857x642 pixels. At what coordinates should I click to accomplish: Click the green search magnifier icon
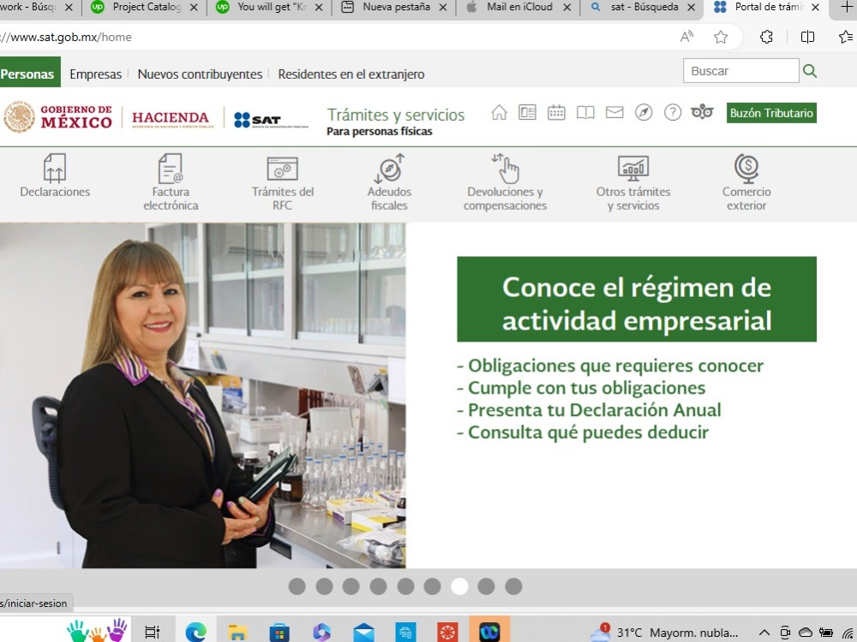(x=810, y=71)
